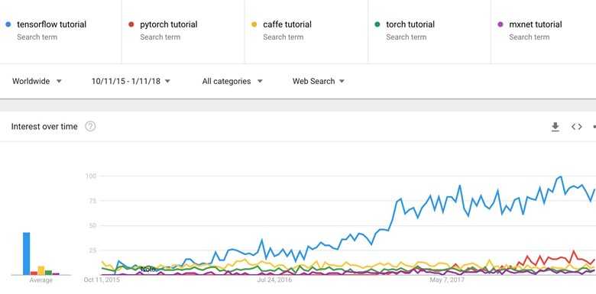Screen dimensions: 596x294
Task: Expand the All categories dropdown
Action: point(232,81)
